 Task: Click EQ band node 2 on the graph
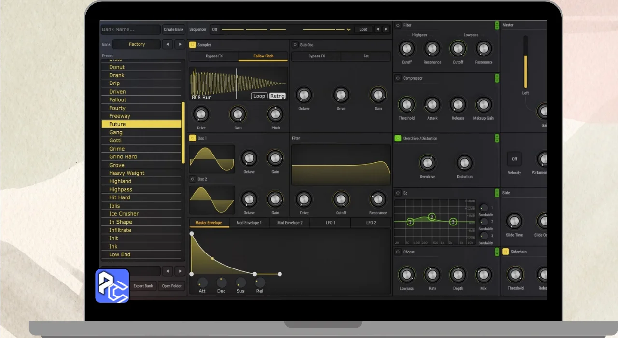point(432,217)
